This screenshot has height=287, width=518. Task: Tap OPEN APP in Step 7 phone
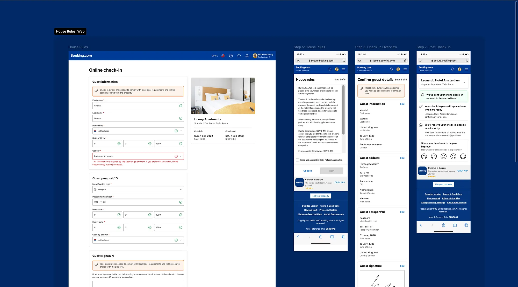coord(462,171)
